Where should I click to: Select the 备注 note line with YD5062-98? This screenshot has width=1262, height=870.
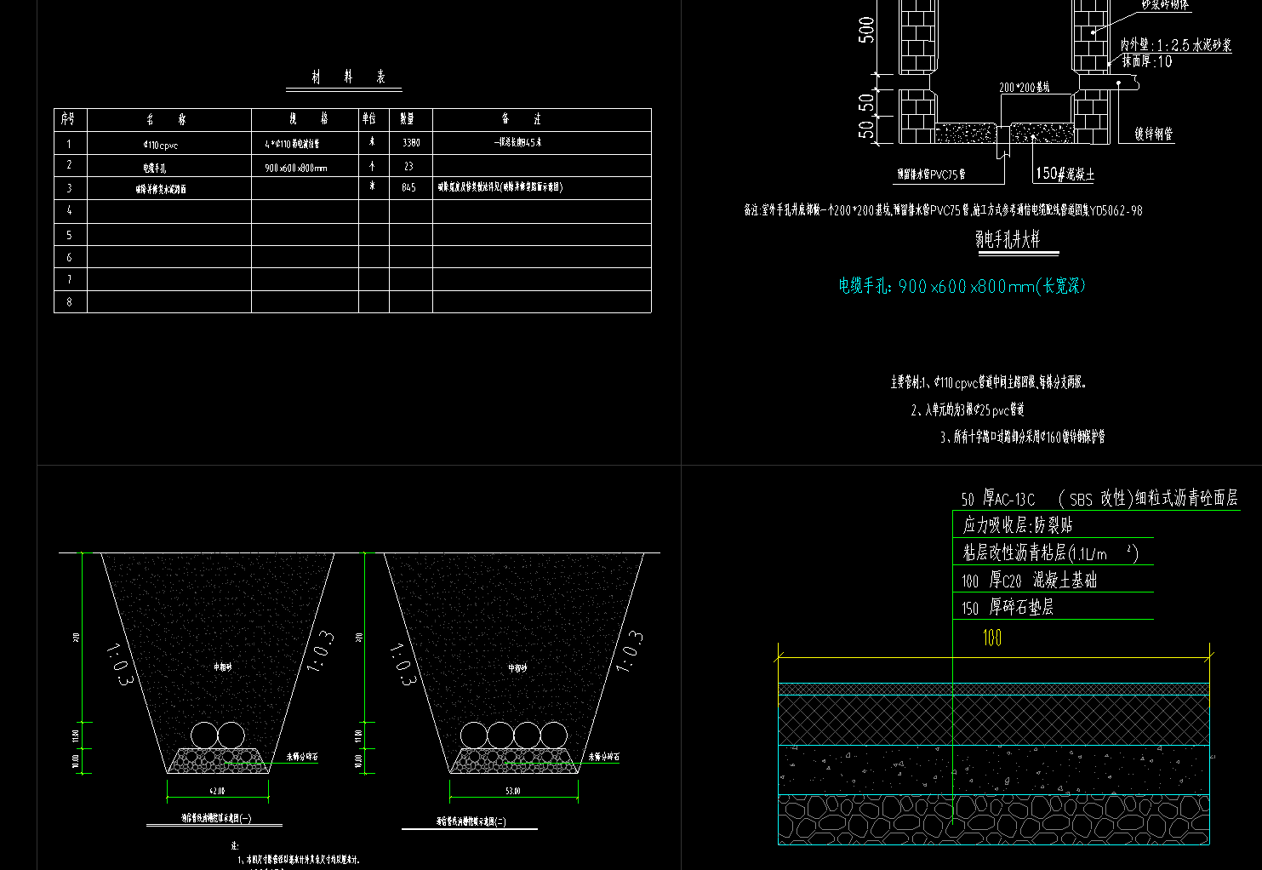(x=943, y=209)
